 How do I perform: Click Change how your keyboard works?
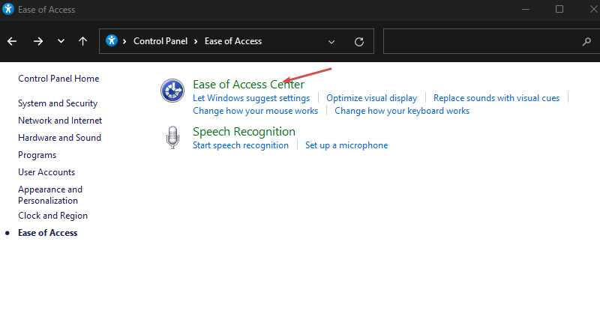pyautogui.click(x=402, y=111)
